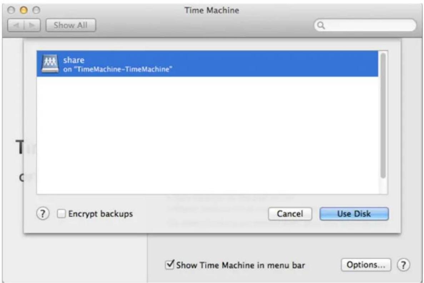The width and height of the screenshot is (424, 283).
Task: Select the 'share' disk name
Action: 74,60
